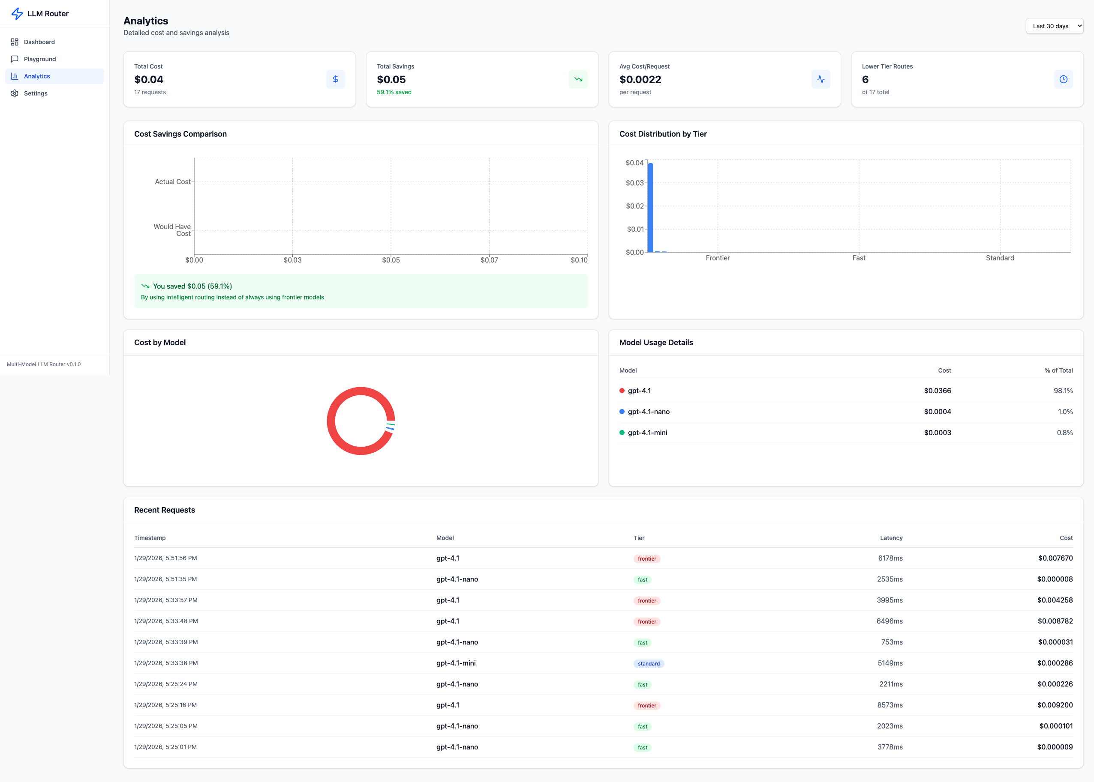Image resolution: width=1094 pixels, height=782 pixels.
Task: Click the blue Frontier bar in tier chart
Action: pyautogui.click(x=650, y=208)
